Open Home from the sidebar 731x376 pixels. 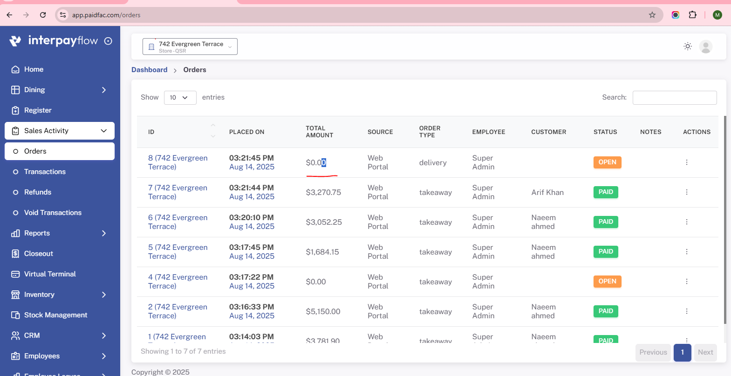tap(60, 69)
